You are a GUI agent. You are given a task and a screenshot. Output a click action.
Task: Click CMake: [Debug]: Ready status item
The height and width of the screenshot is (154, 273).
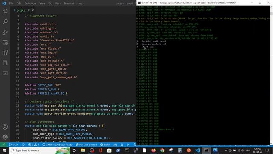[57, 145]
